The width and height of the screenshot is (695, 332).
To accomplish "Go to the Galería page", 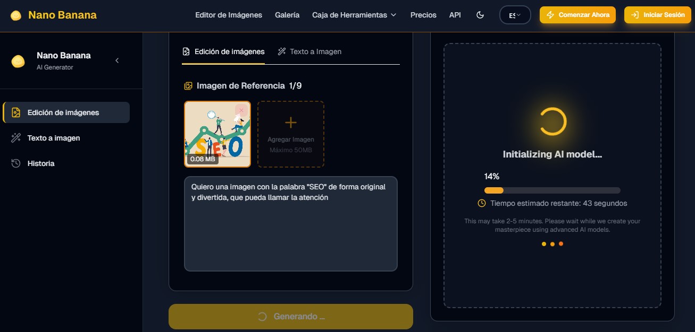I will coord(287,15).
